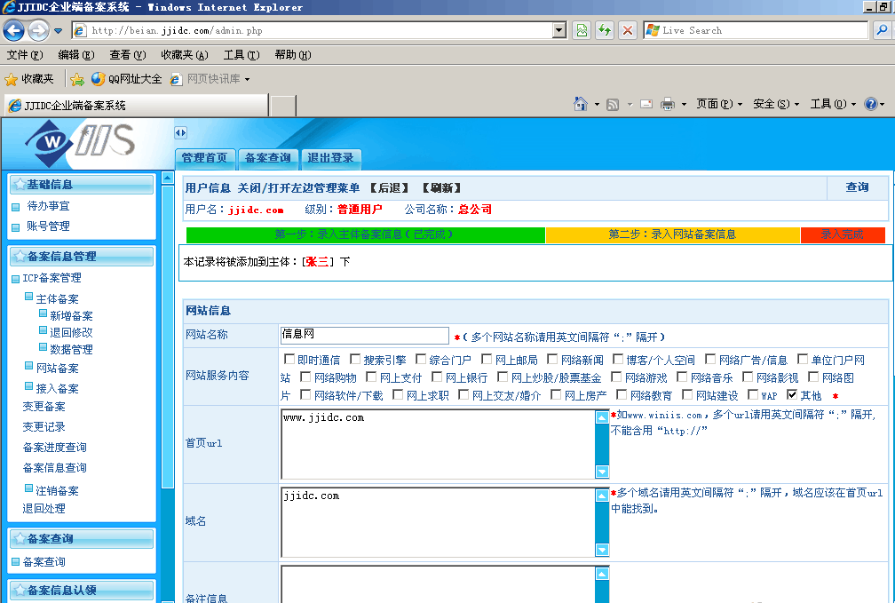Expand the 主体备案 tree node

click(x=29, y=298)
